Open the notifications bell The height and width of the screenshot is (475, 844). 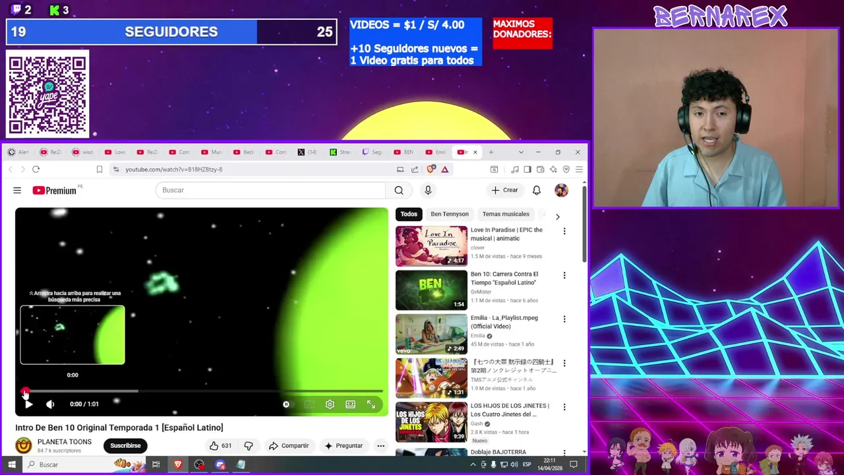coord(537,190)
